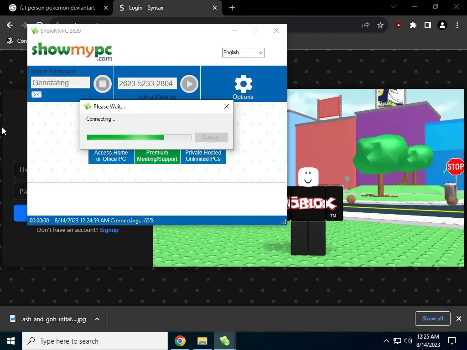Click the Chrome back arrow

[x=10, y=26]
